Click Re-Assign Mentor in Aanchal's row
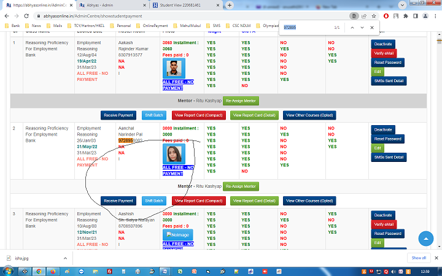 (241, 186)
